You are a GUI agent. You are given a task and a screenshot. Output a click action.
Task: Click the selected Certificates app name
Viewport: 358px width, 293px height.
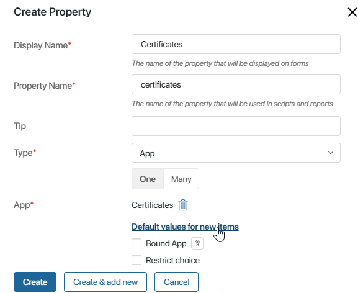[x=152, y=205]
